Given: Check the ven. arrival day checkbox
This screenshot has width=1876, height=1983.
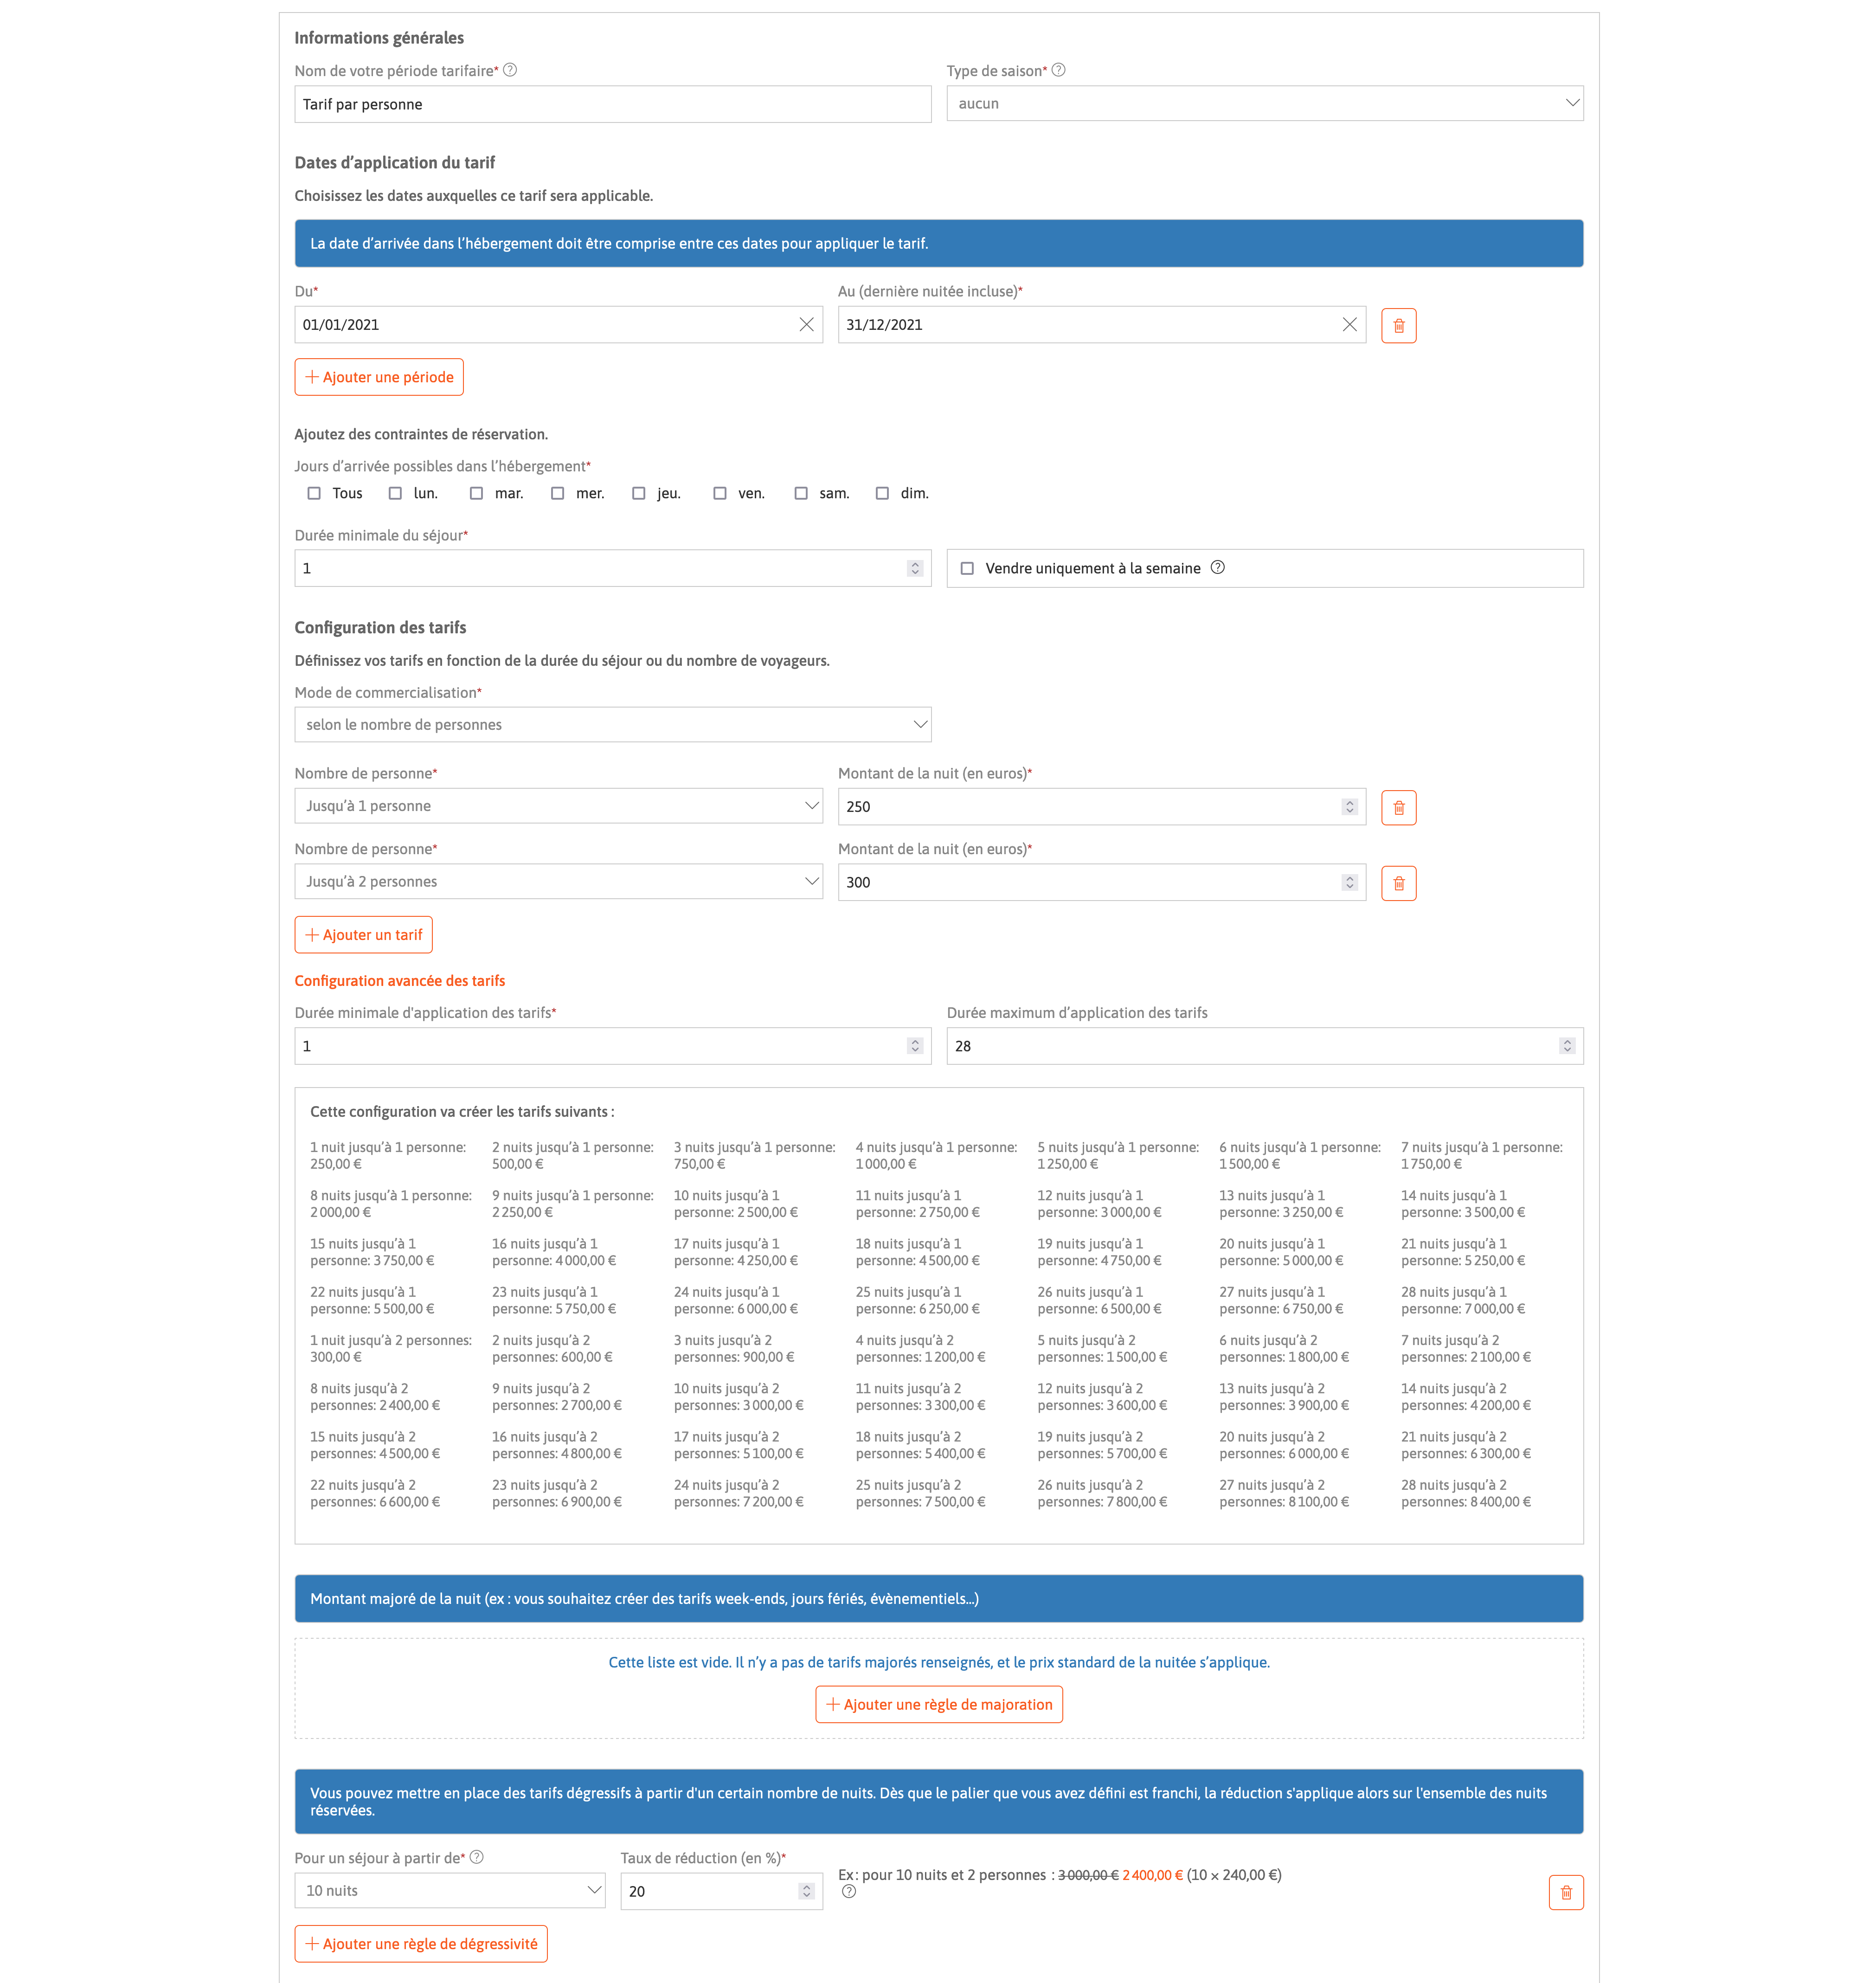Looking at the screenshot, I should pos(719,493).
